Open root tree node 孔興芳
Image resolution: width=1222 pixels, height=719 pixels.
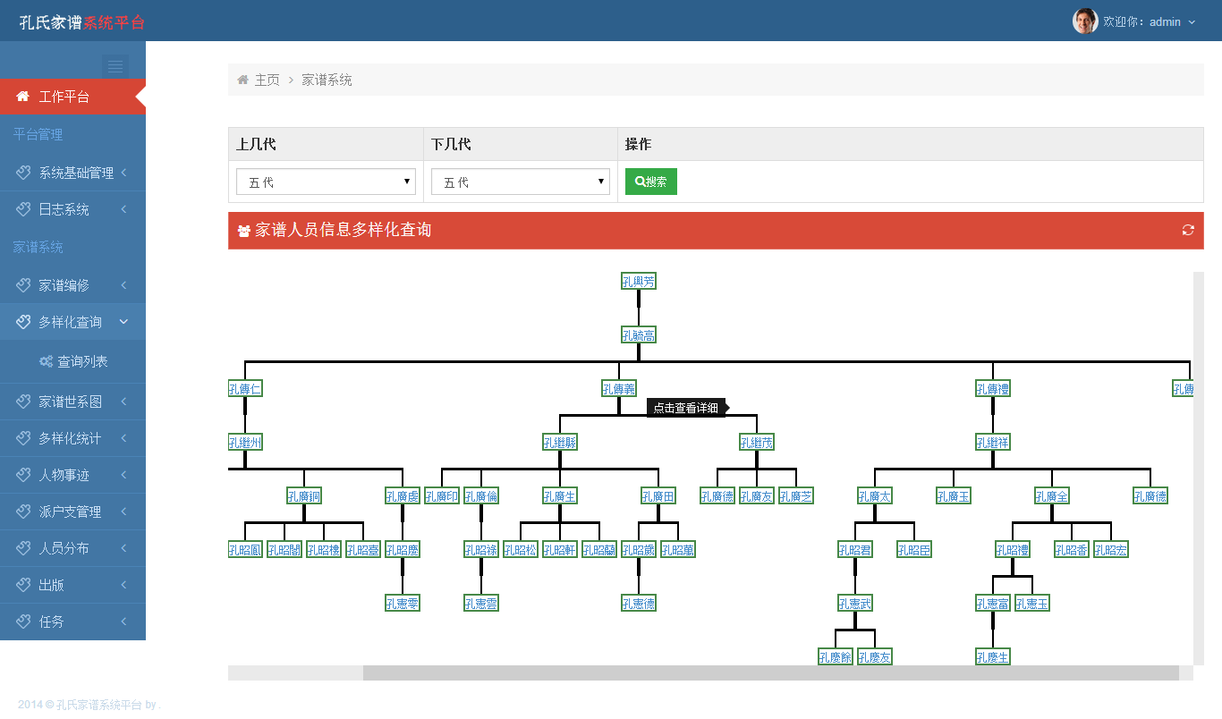click(x=639, y=282)
